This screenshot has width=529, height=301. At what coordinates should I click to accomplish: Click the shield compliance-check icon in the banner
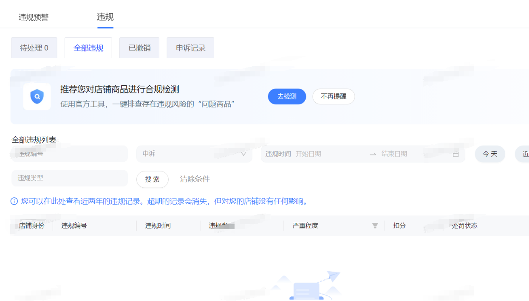tap(37, 96)
